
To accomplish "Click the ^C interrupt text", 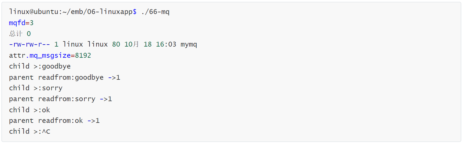I will [46, 131].
